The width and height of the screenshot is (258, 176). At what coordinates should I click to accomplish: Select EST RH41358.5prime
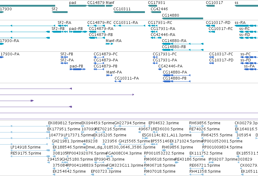coord(196,174)
